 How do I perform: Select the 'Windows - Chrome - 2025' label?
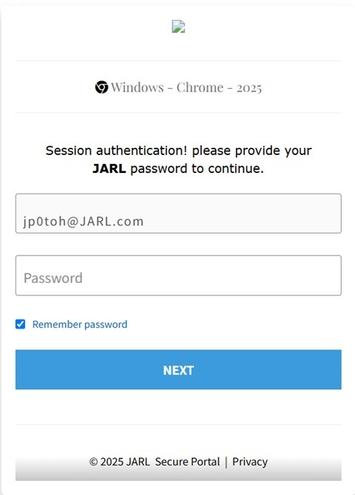(178, 87)
